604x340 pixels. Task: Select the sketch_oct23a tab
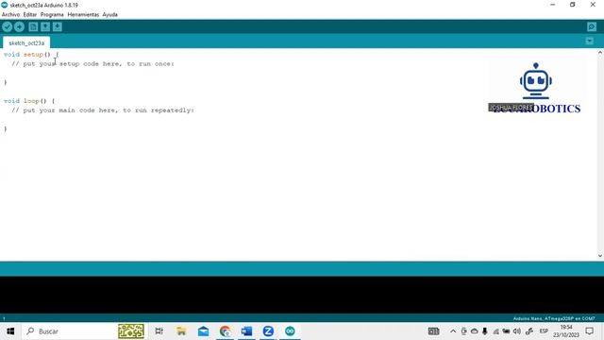pyautogui.click(x=26, y=42)
